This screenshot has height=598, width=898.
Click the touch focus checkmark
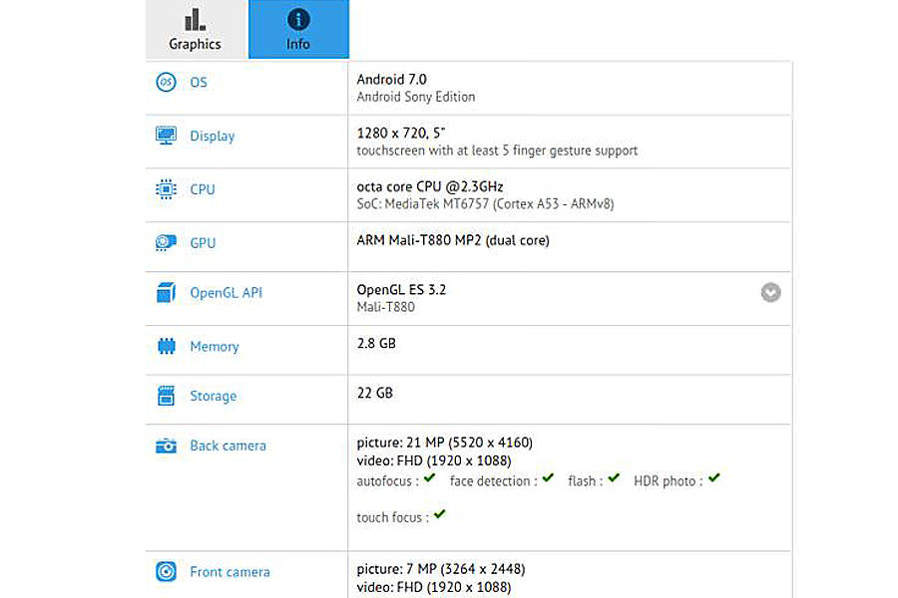click(439, 515)
